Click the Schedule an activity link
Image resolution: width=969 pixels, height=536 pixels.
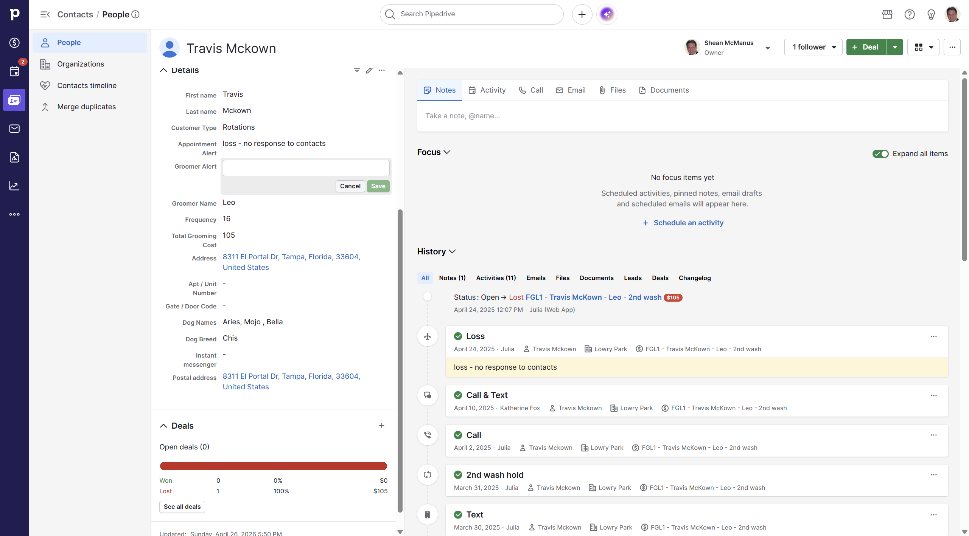tap(688, 223)
